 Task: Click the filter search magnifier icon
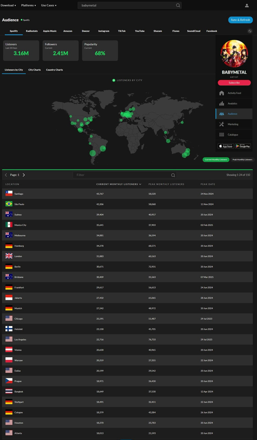(173, 175)
